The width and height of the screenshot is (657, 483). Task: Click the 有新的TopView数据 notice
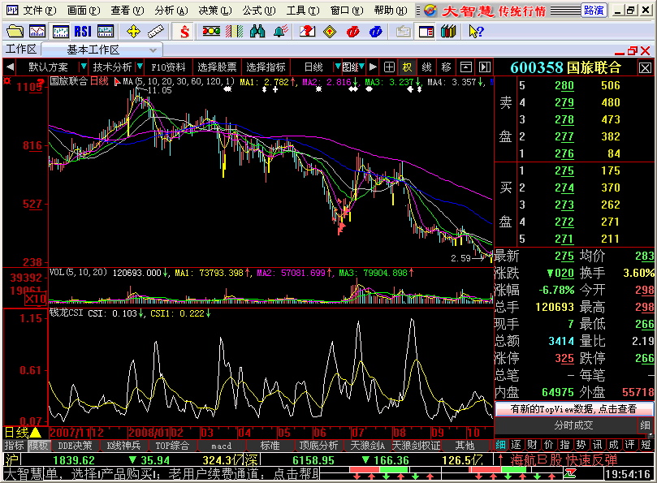[573, 409]
